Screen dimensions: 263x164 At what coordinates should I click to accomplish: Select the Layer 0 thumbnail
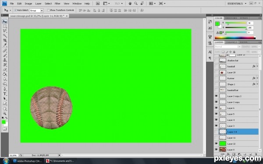pos(223,150)
